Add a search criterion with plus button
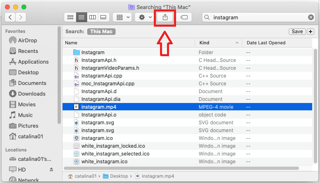Image resolution: width=320 pixels, height=183 pixels. tap(311, 32)
